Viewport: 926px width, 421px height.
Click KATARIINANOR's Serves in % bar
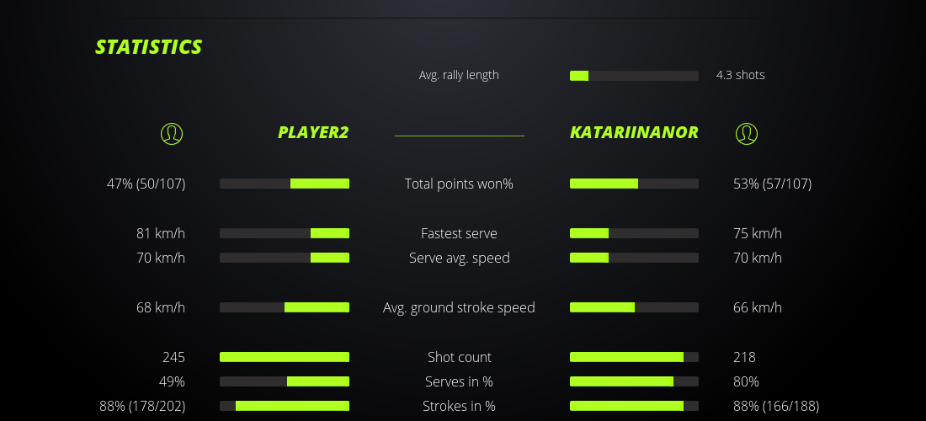(634, 381)
